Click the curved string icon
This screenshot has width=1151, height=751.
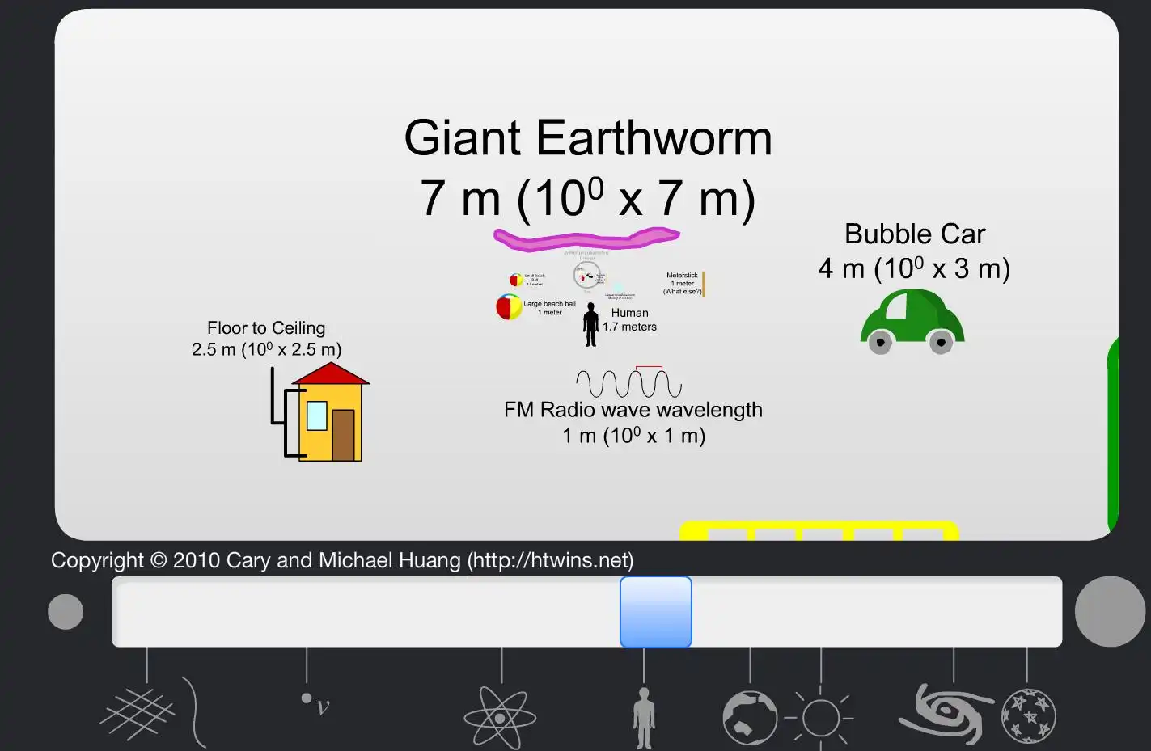pyautogui.click(x=194, y=713)
